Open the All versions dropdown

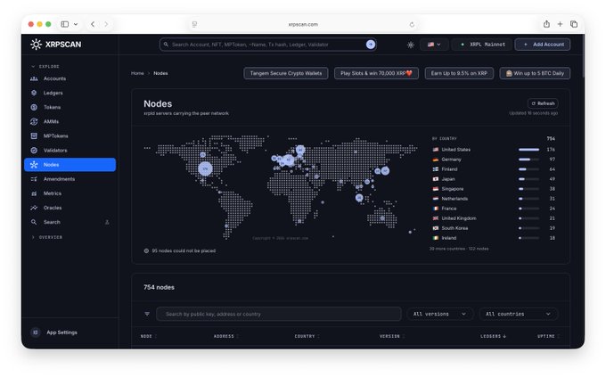[x=440, y=314]
